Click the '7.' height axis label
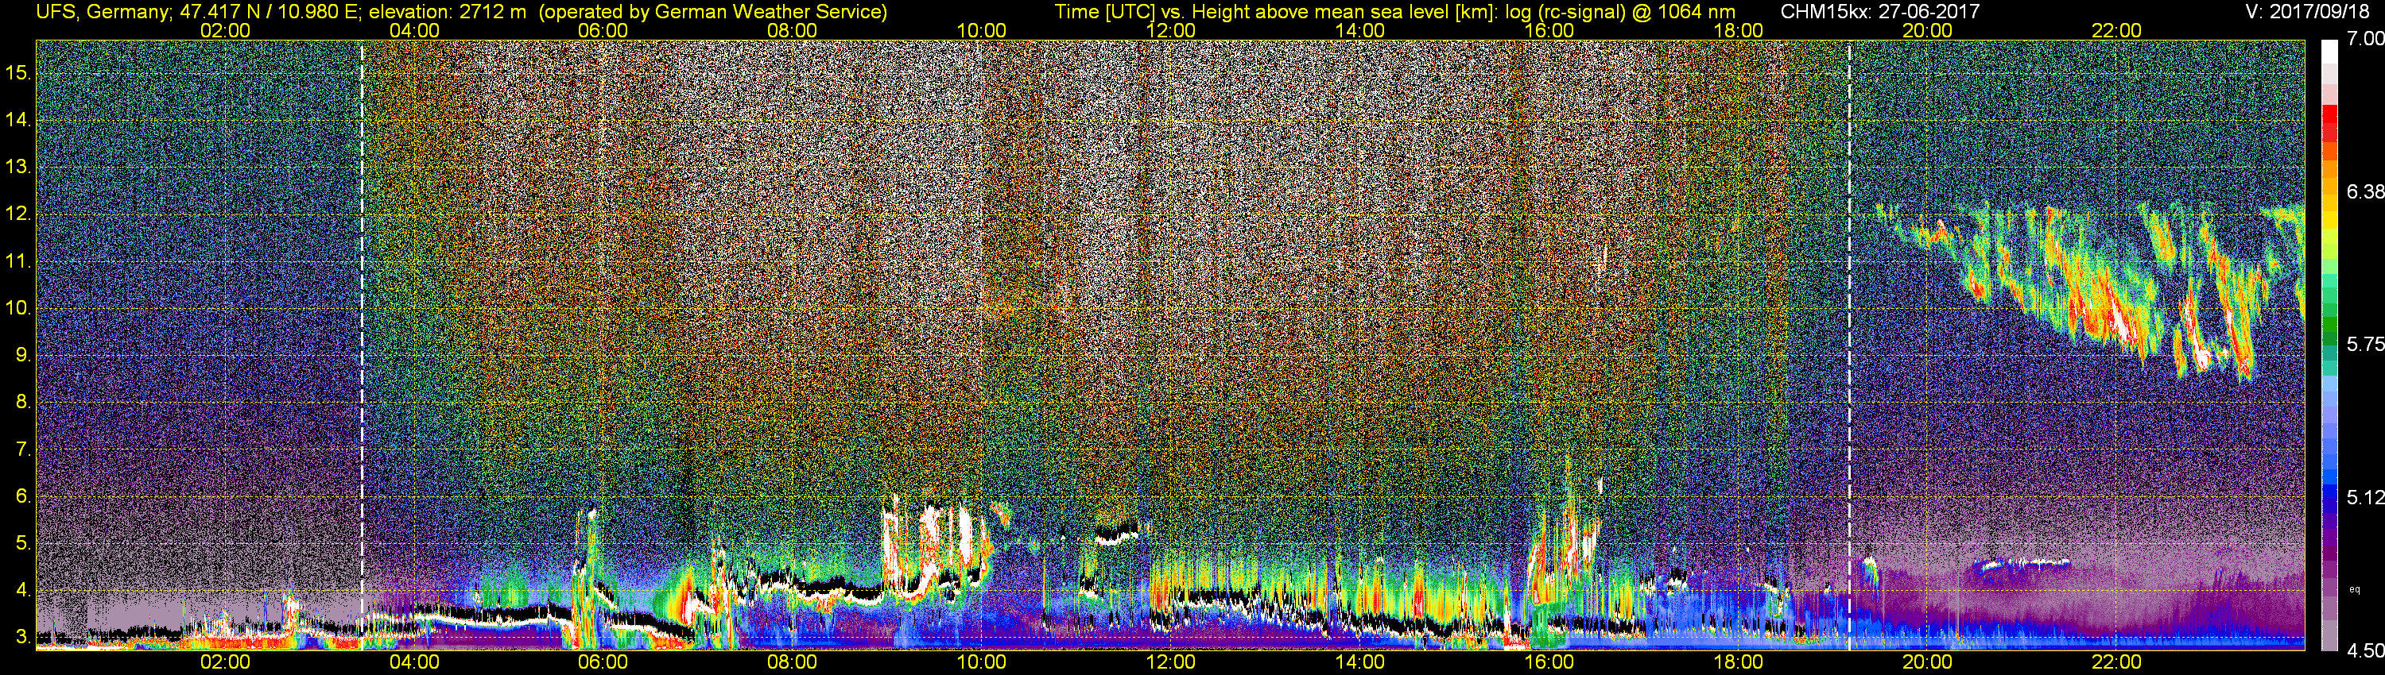Screen dimensions: 2385x675 click(x=22, y=449)
